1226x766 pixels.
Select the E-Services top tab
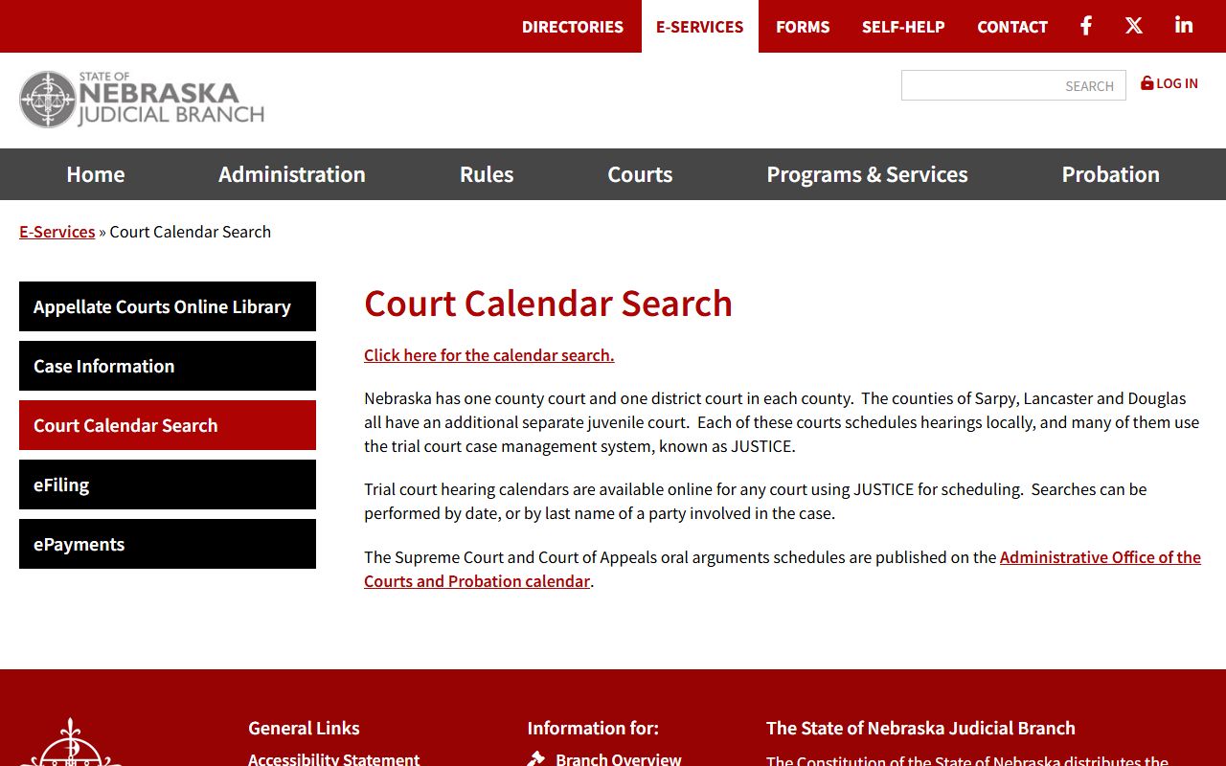tap(700, 27)
